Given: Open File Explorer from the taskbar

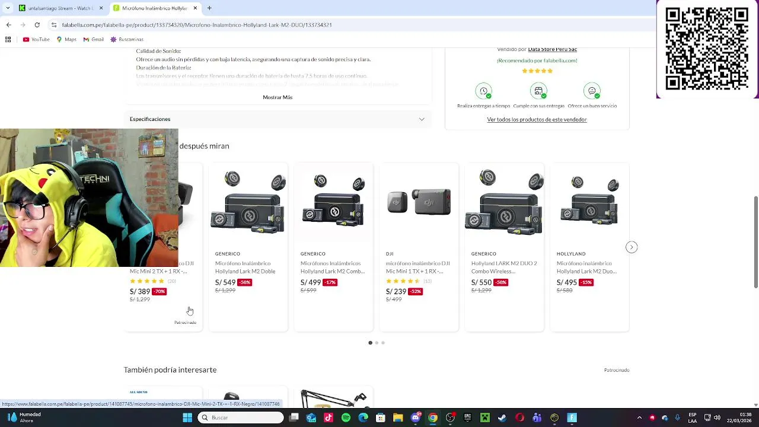Looking at the screenshot, I should coord(398,418).
